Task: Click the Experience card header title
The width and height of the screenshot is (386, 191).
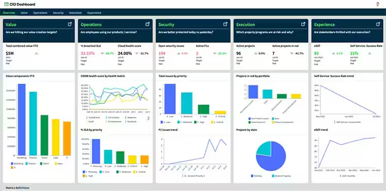Action: coord(324,25)
